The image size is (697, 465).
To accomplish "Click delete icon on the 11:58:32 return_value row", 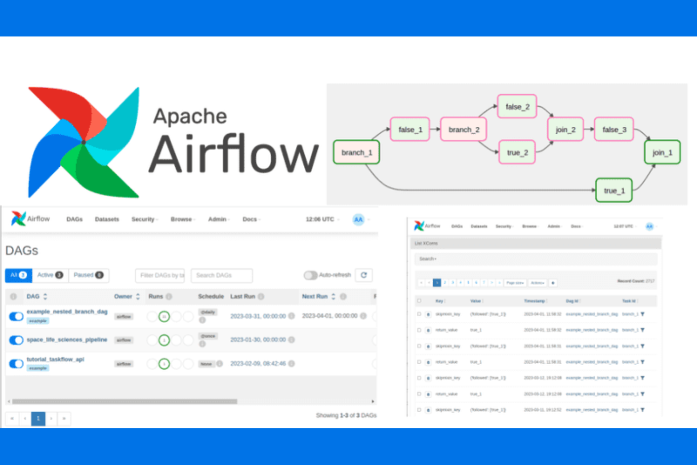I will 428,330.
